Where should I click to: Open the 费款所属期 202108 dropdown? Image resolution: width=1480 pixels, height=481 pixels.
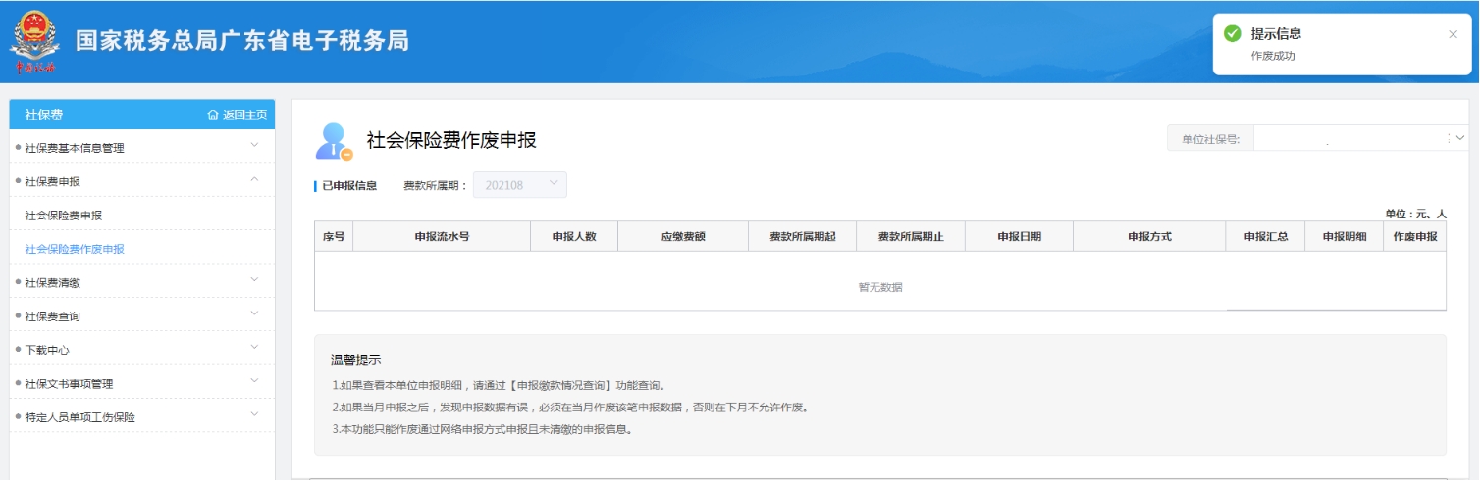[x=519, y=185]
